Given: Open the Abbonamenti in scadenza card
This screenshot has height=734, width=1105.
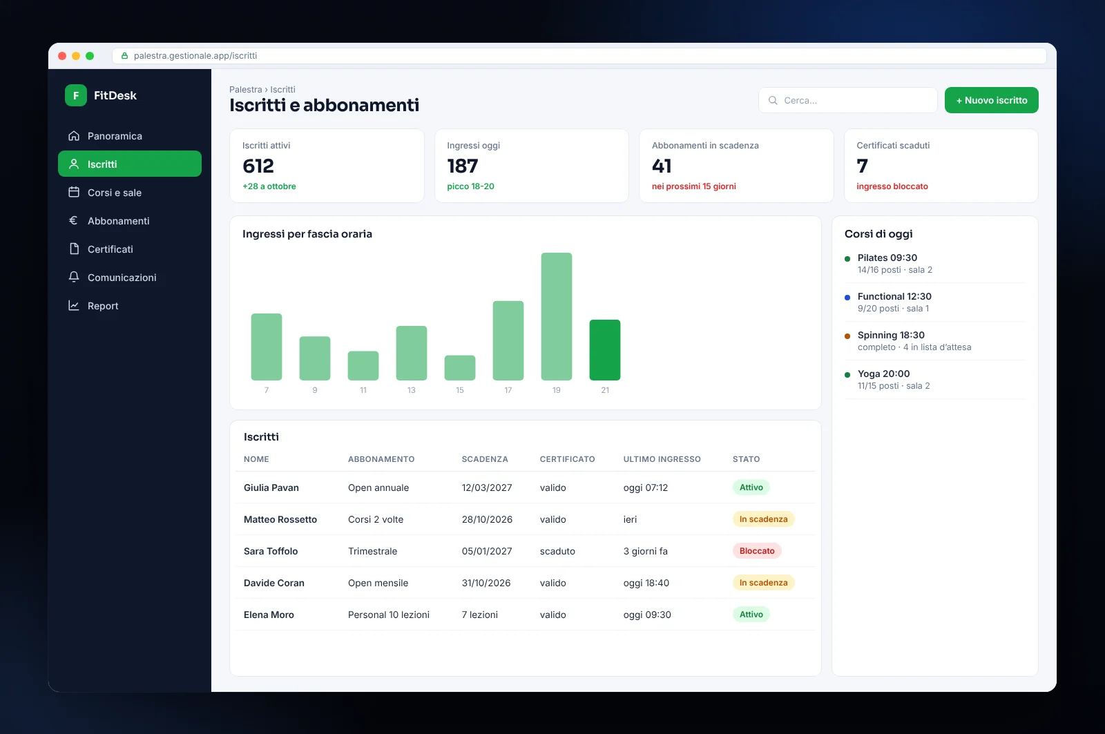Looking at the screenshot, I should [x=736, y=166].
